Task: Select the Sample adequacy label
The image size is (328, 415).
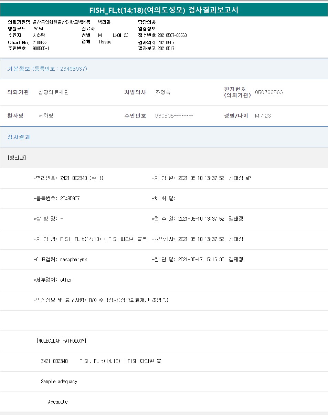Action: [59, 382]
